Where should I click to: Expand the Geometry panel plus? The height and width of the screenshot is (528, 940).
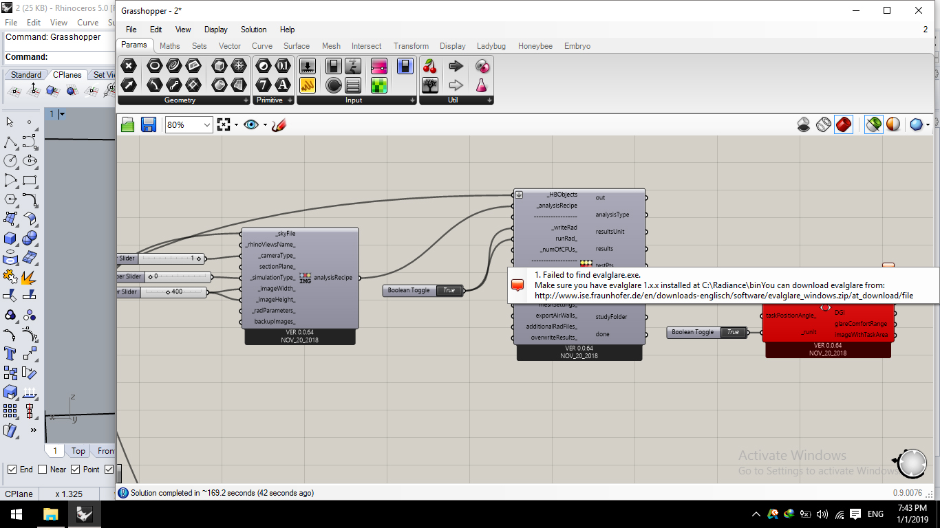pos(246,100)
